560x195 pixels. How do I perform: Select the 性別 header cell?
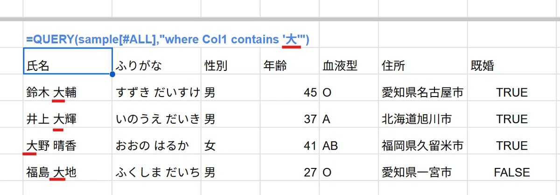coord(230,61)
